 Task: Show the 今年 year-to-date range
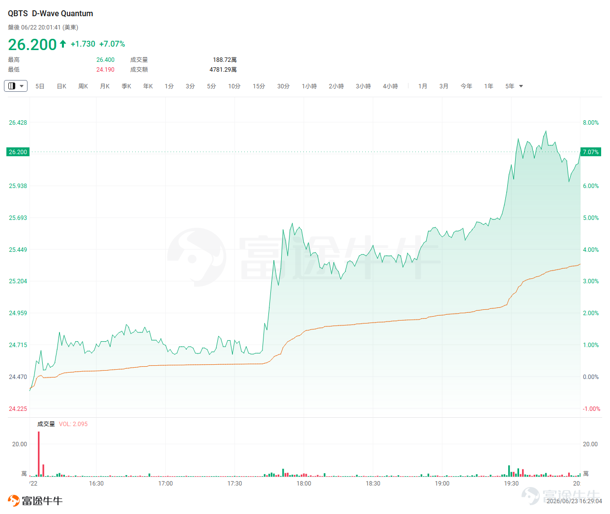tap(466, 86)
